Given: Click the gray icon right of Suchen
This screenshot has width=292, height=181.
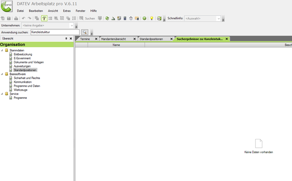Looking at the screenshot, I should click(x=100, y=18).
